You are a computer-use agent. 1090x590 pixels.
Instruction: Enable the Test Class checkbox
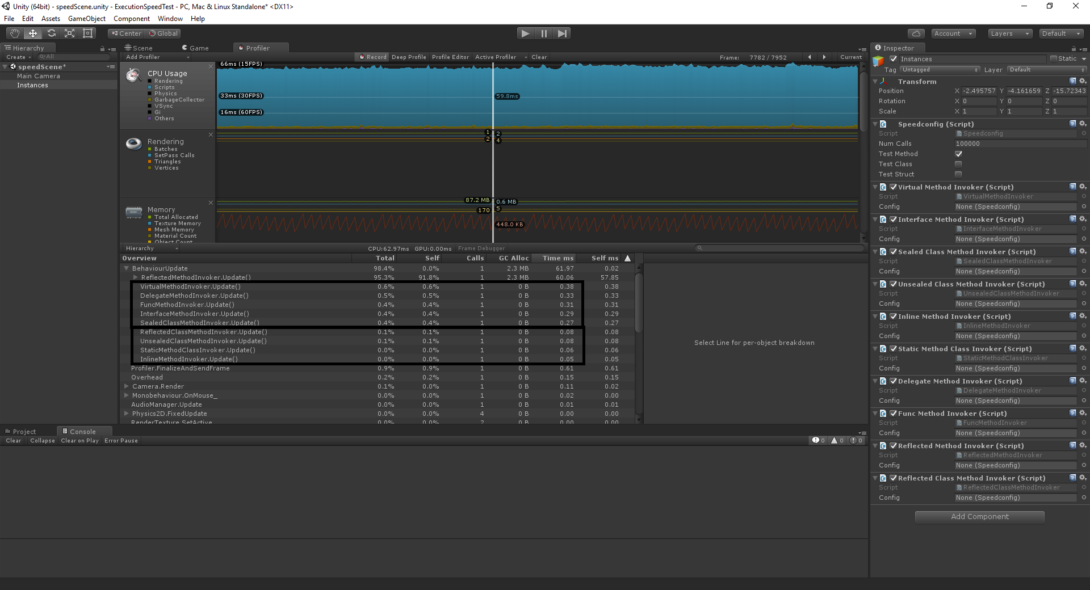pos(958,164)
